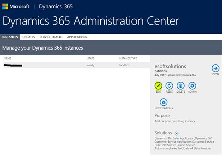Edit solutions using the small pencil icon
The image size is (222, 155).
point(177,133)
